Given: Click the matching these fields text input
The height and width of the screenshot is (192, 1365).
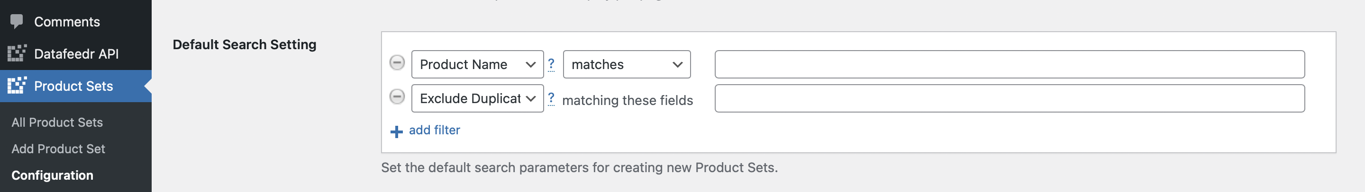Looking at the screenshot, I should tap(1010, 98).
